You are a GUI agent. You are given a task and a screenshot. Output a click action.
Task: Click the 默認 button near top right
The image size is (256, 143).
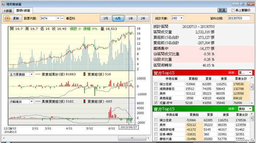[x=222, y=10]
